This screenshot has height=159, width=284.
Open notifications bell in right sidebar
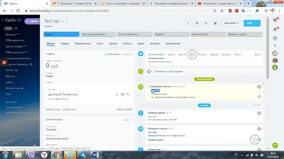click(275, 30)
